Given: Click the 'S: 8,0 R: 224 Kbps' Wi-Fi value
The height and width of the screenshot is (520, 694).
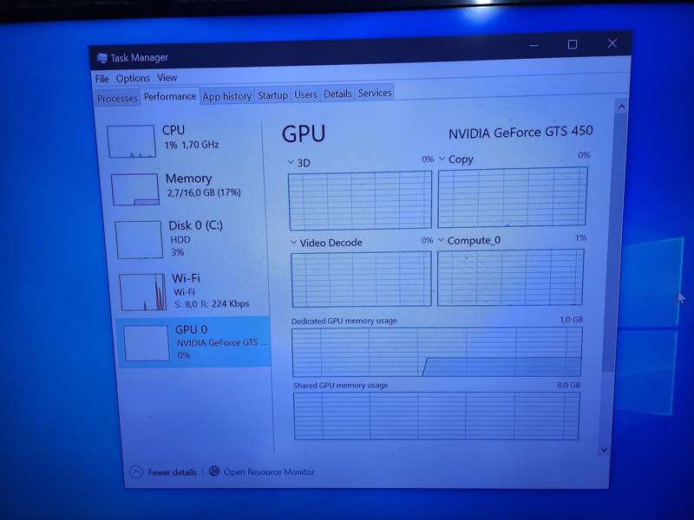Looking at the screenshot, I should point(212,304).
